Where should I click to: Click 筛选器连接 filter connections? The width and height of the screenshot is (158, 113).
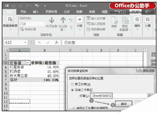tap(96, 29)
